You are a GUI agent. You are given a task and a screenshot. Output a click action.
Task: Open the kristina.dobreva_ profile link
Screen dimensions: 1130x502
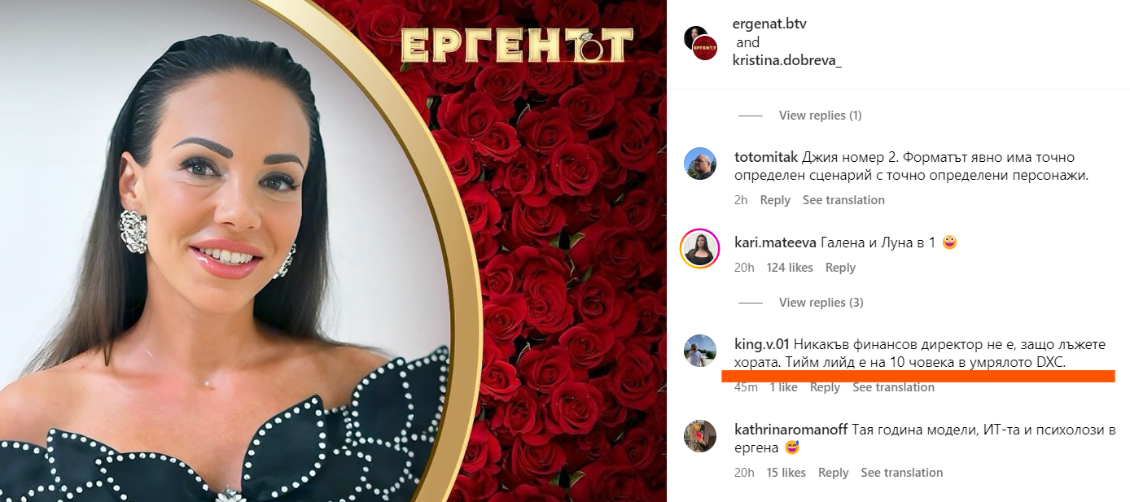pos(786,60)
